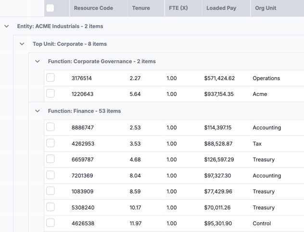304x232 pixels.
Task: Mark the checkbox for resource 6659787
Action: 51,159
